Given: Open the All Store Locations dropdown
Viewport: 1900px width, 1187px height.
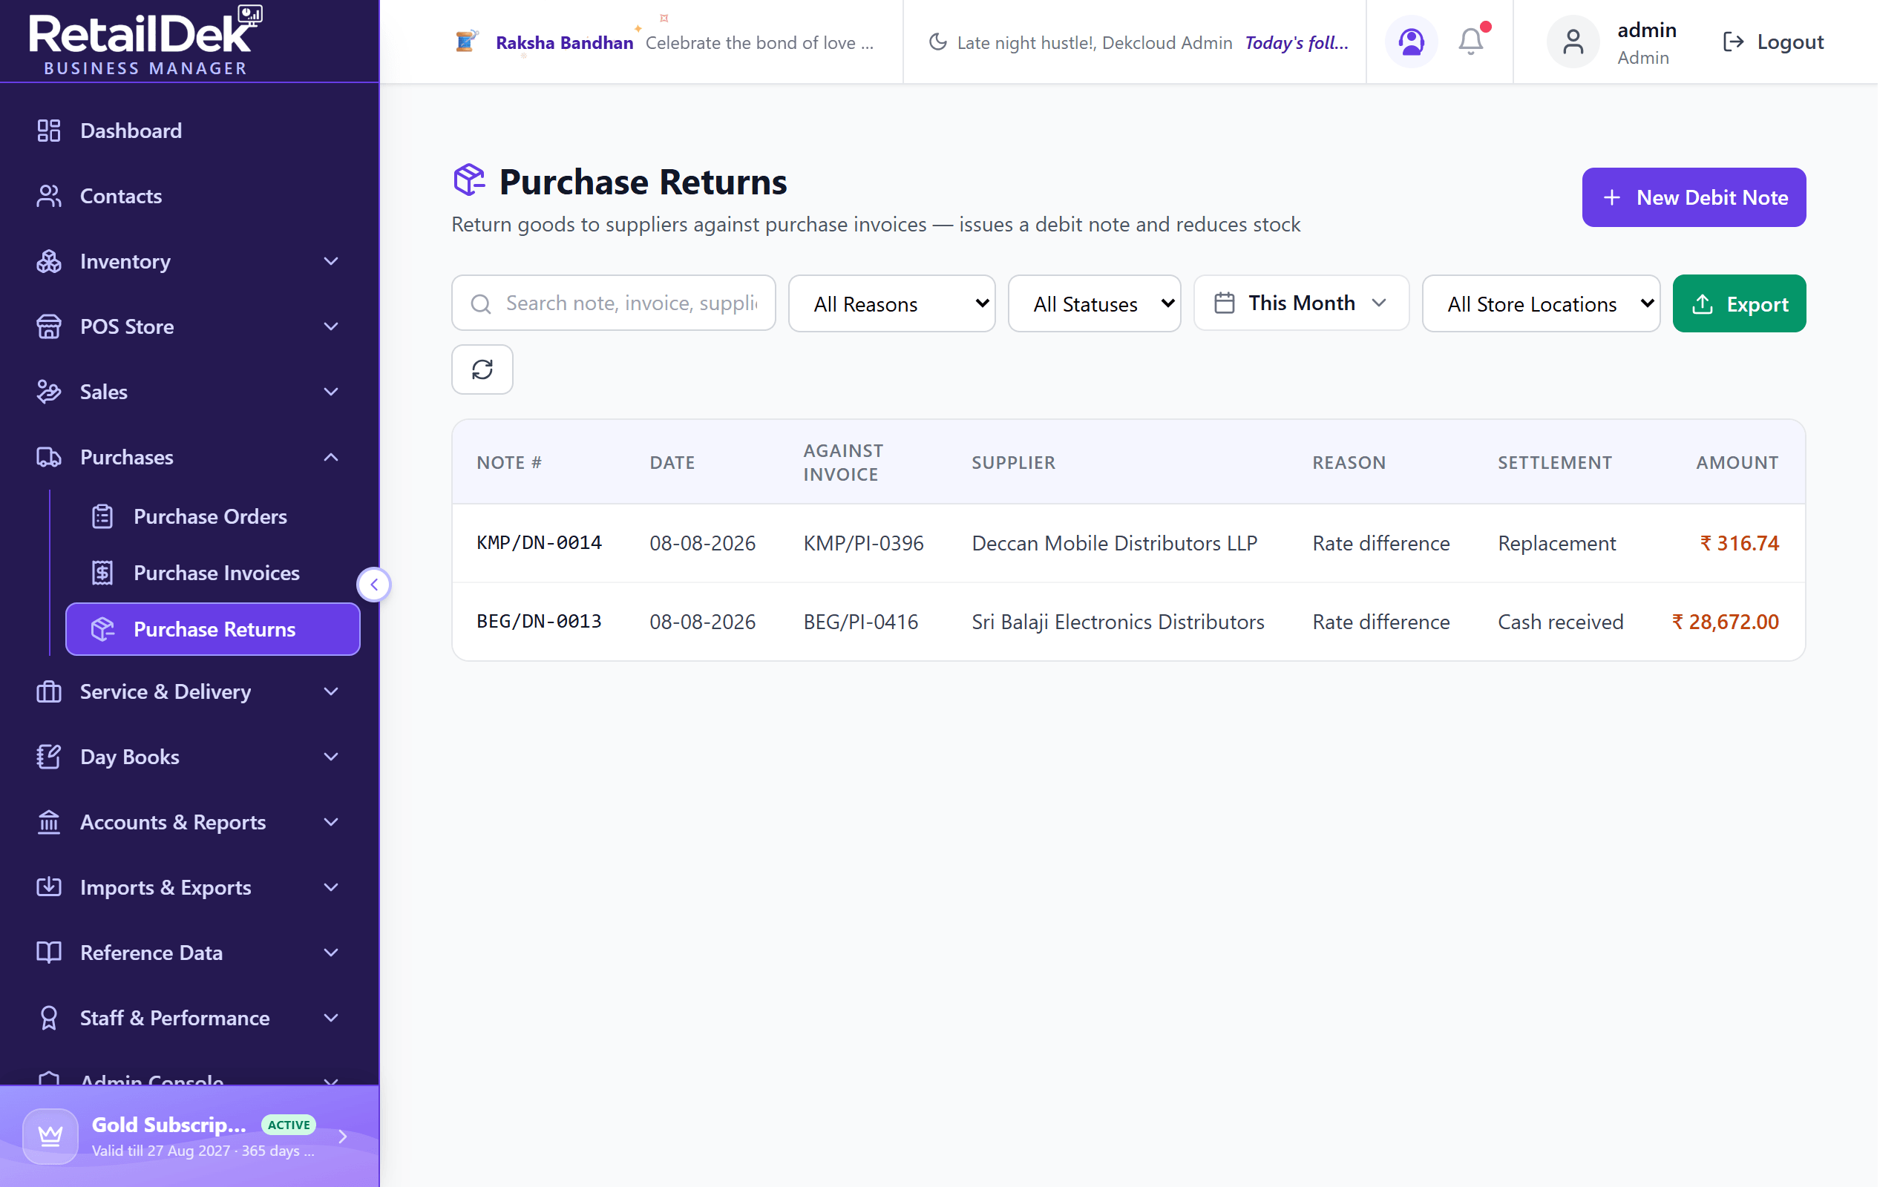Looking at the screenshot, I should click(1541, 303).
